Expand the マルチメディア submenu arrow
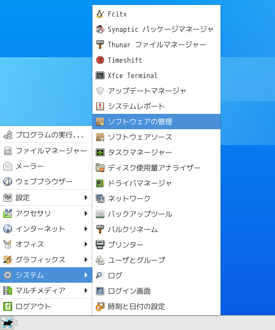The height and width of the screenshot is (330, 275). [86, 290]
